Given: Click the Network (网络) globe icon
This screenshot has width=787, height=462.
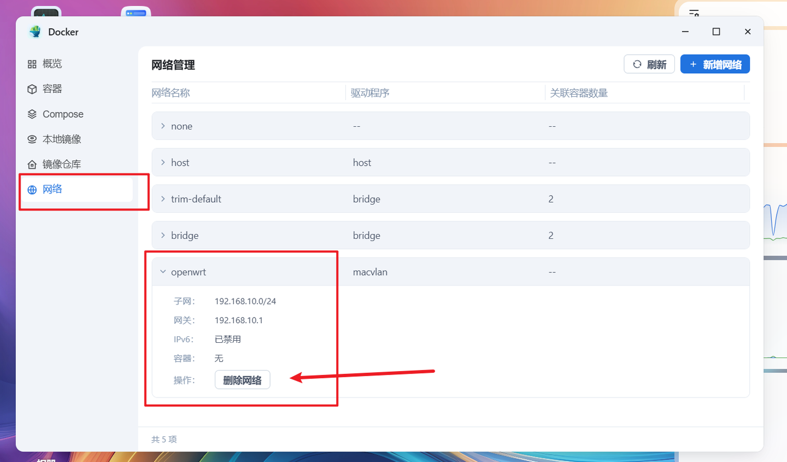Looking at the screenshot, I should point(32,189).
